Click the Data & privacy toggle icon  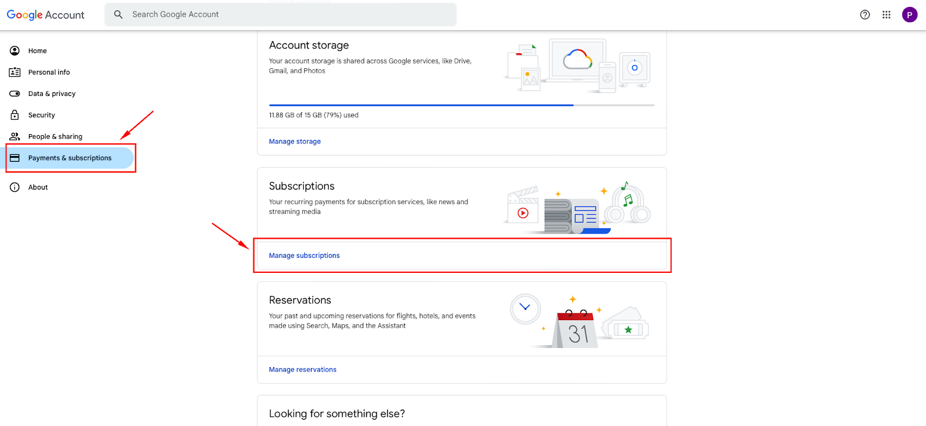pyautogui.click(x=15, y=94)
